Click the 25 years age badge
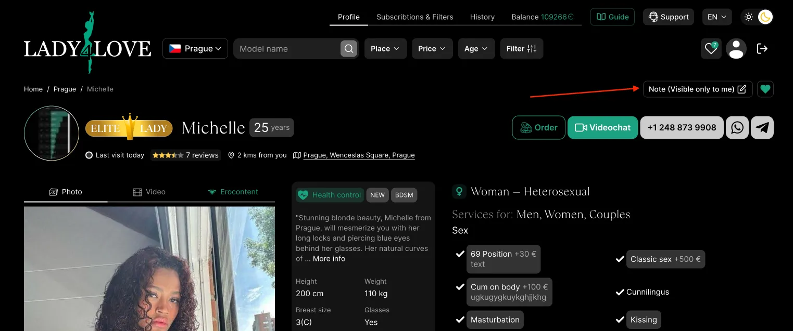The height and width of the screenshot is (331, 793). pos(272,127)
